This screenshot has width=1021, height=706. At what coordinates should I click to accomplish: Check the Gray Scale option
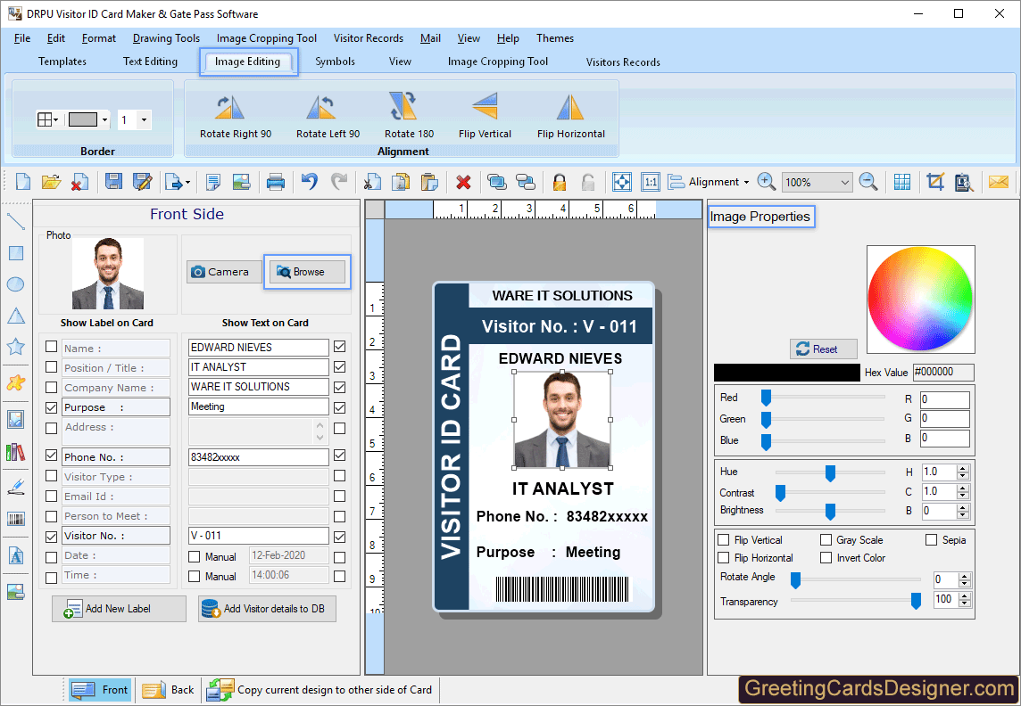coord(826,539)
